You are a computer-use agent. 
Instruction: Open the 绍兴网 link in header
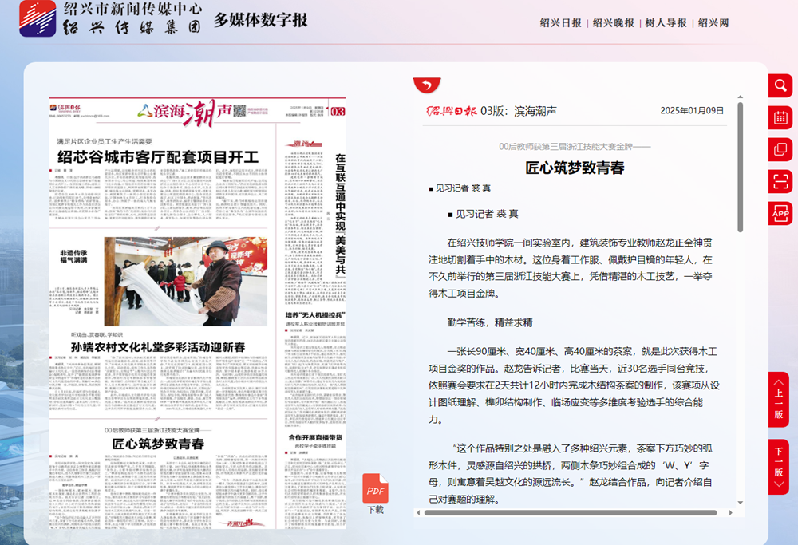[x=713, y=23]
